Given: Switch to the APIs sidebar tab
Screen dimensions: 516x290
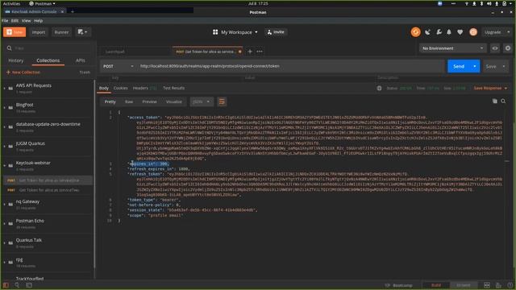Looking at the screenshot, I should click(x=81, y=60).
